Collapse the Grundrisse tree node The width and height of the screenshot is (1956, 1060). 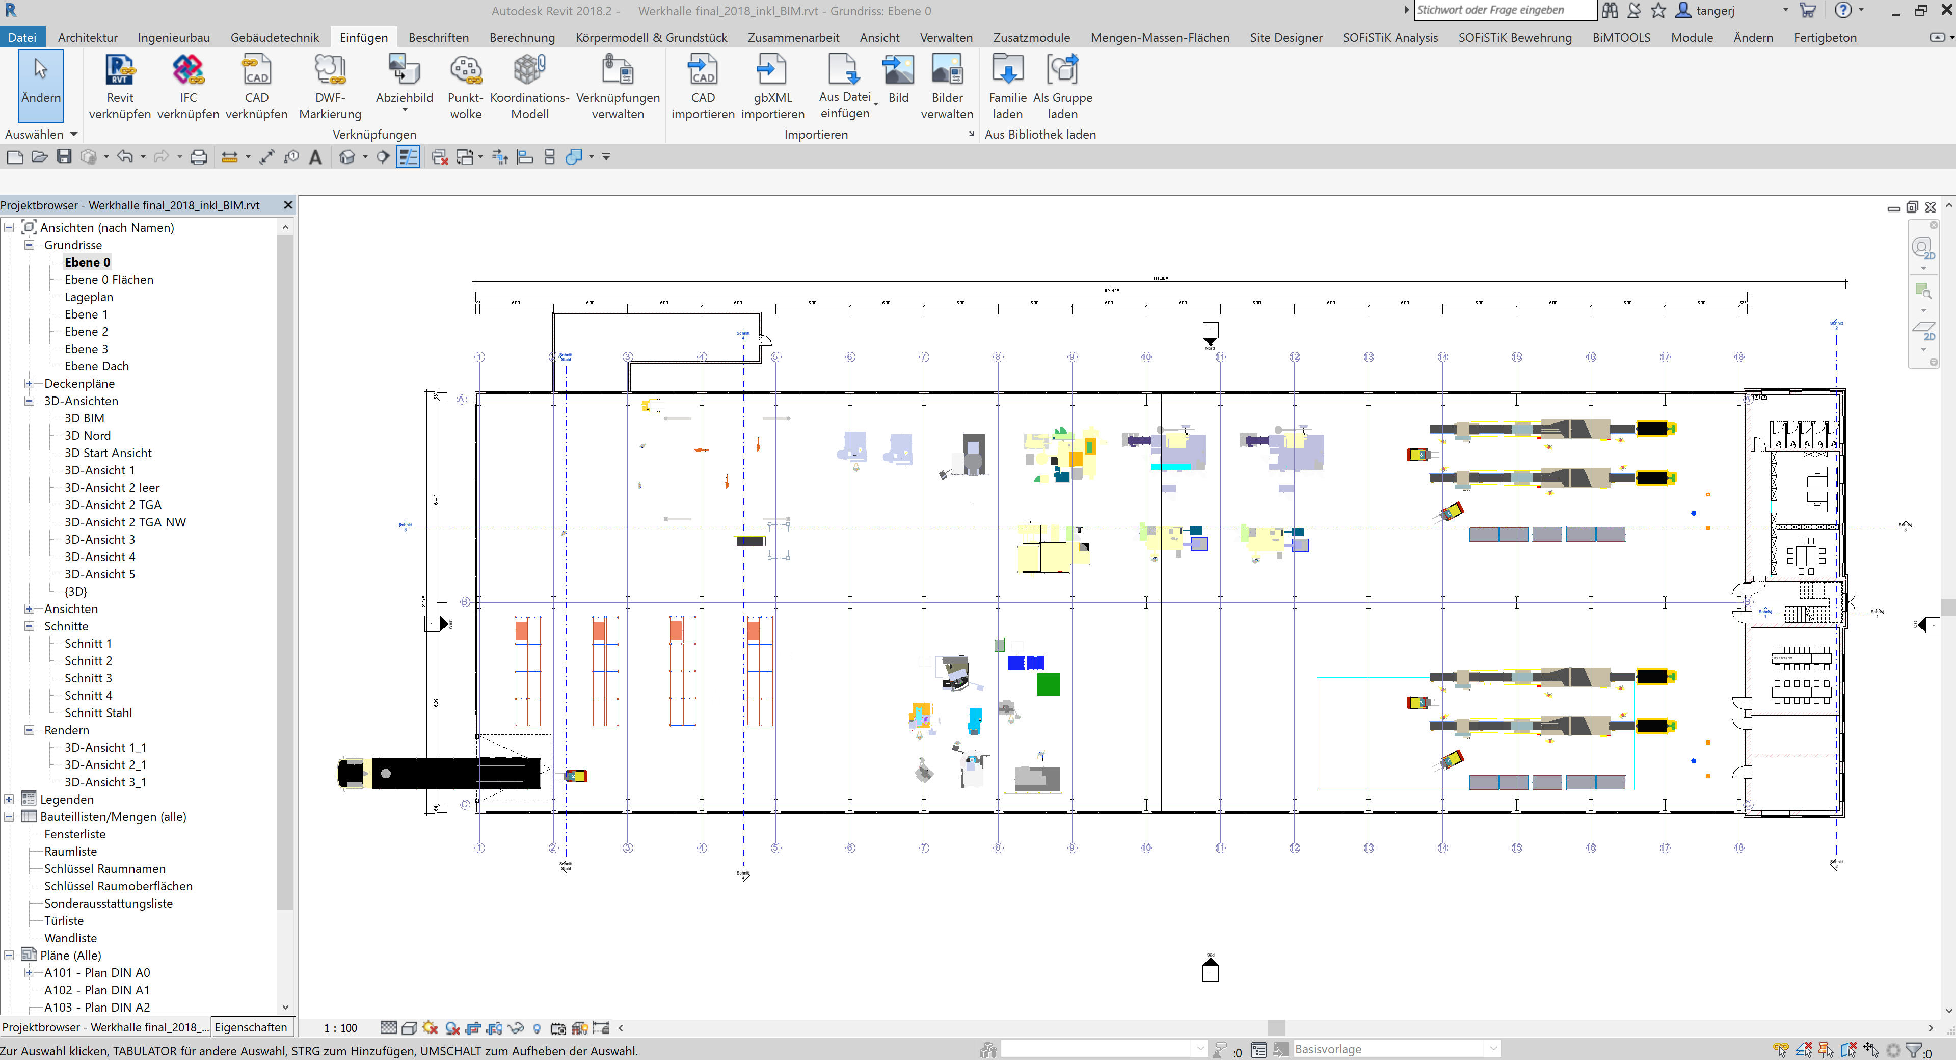[x=30, y=245]
